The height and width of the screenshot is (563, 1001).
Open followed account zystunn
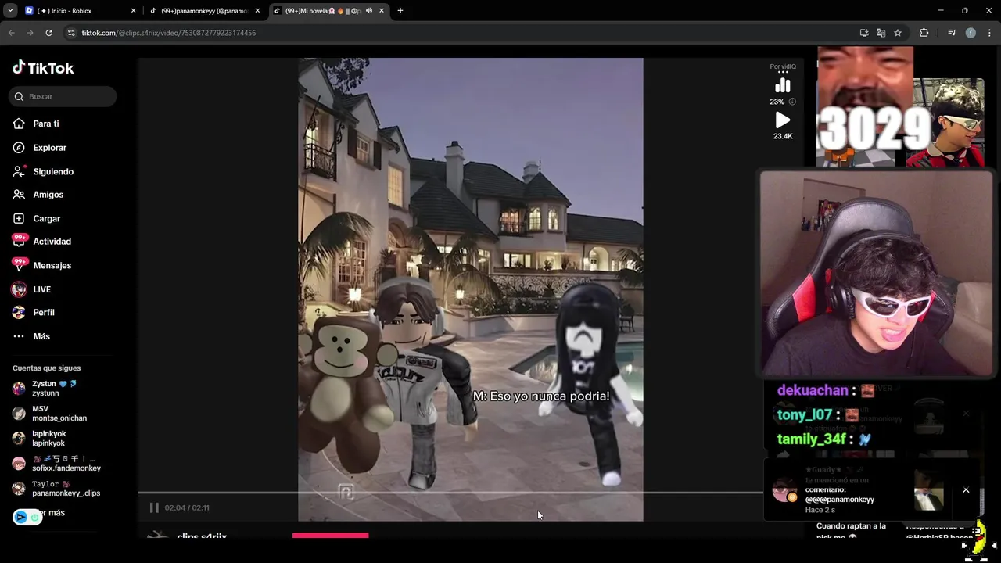pyautogui.click(x=55, y=389)
